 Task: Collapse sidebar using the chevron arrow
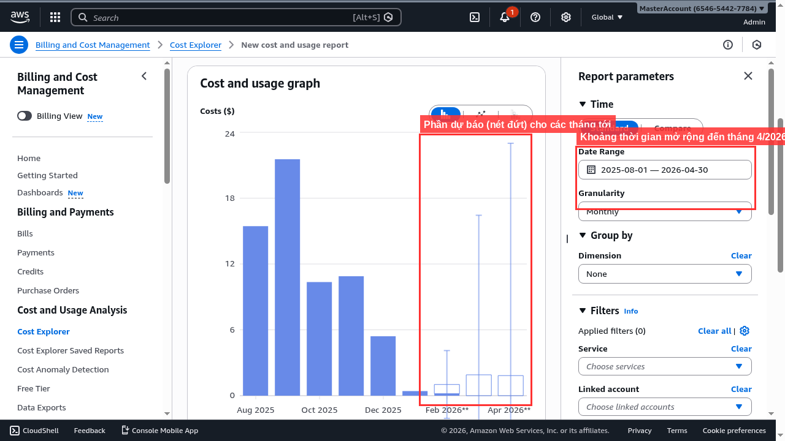[144, 76]
